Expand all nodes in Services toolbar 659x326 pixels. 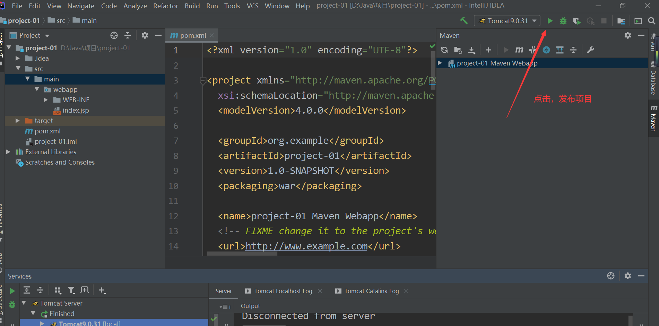pyautogui.click(x=27, y=290)
